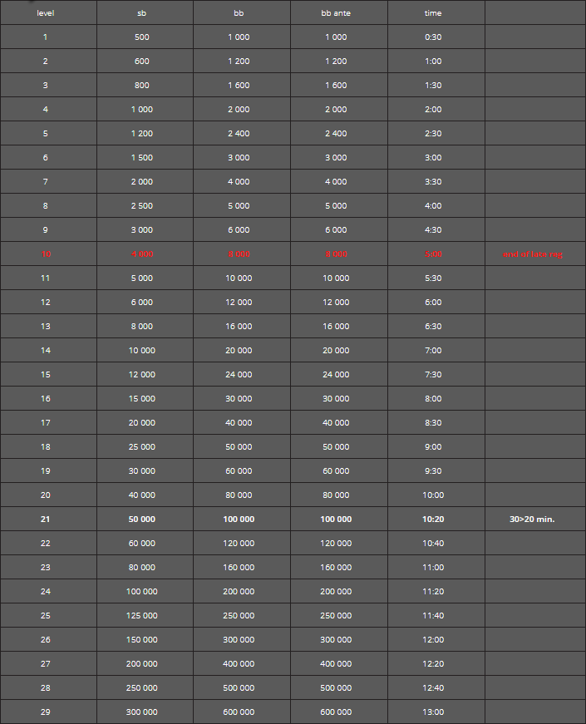Image resolution: width=586 pixels, height=724 pixels.
Task: Click the small blind value 125 000
Action: click(142, 615)
